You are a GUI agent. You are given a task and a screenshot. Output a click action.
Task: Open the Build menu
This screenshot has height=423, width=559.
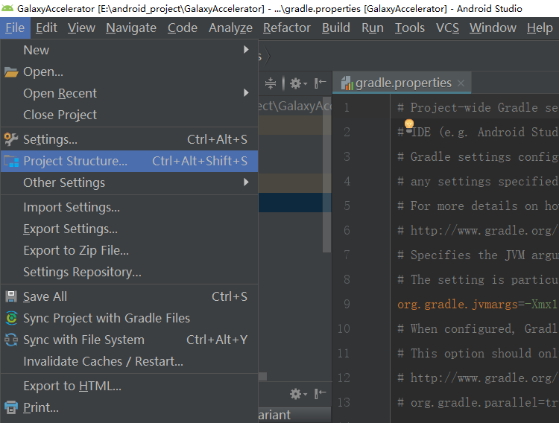pyautogui.click(x=336, y=28)
